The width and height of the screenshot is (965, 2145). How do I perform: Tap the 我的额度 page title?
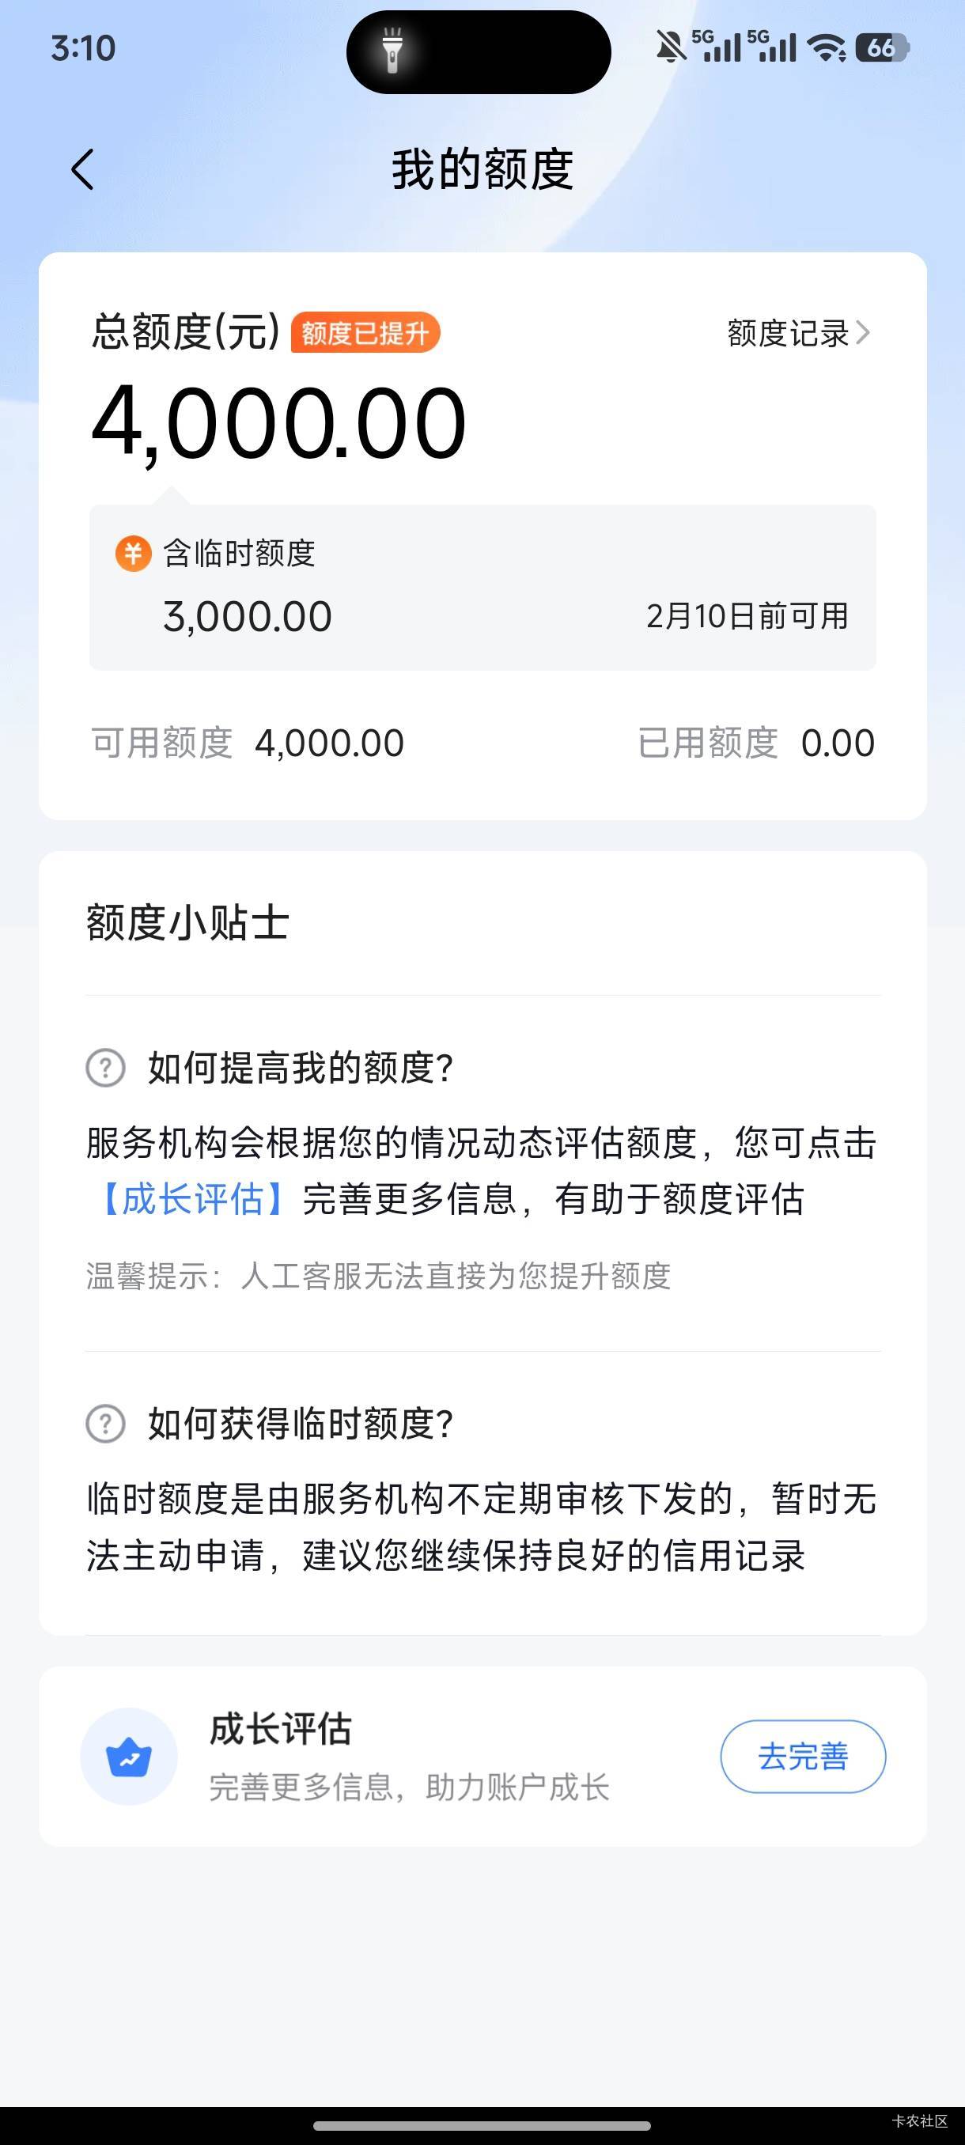click(482, 170)
